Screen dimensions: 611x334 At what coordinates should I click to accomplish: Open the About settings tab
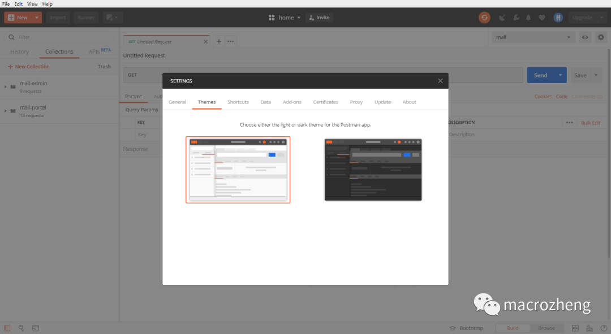(409, 102)
